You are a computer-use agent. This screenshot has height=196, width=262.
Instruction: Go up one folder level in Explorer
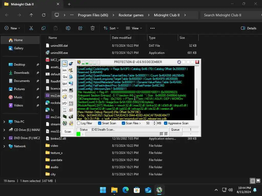click(x=31, y=15)
